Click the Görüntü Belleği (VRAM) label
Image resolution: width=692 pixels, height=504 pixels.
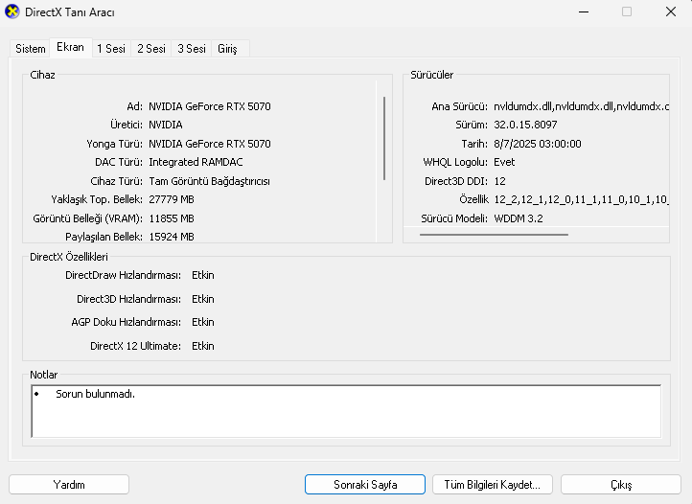coord(88,218)
